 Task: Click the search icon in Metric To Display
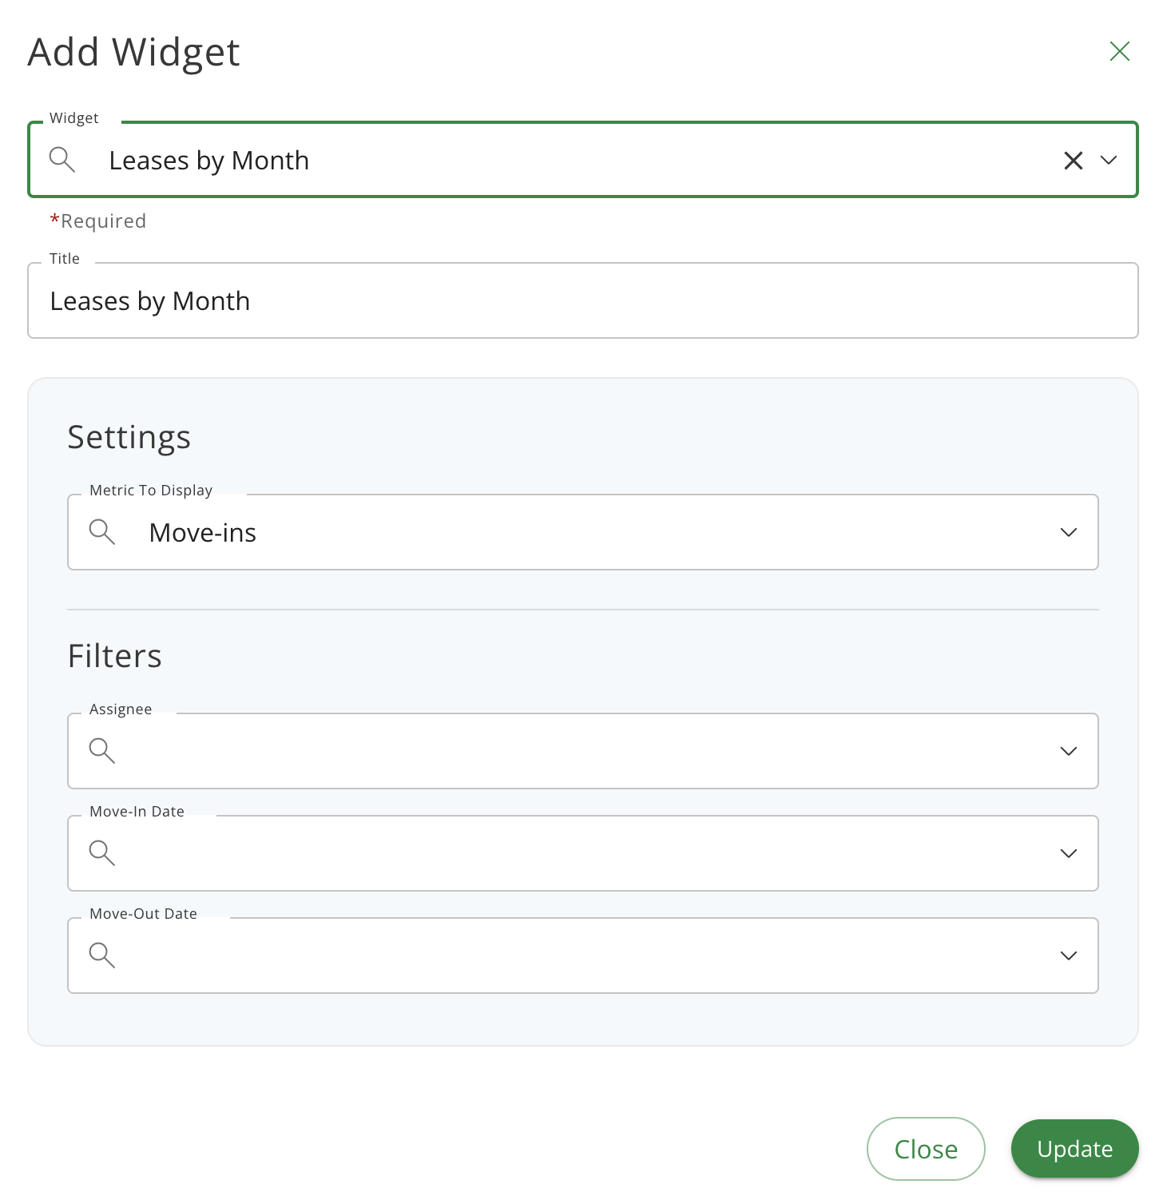tap(102, 532)
